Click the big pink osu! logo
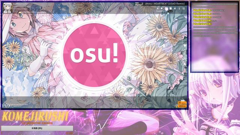Screen dimensions: 240x135 pyautogui.click(x=94, y=55)
